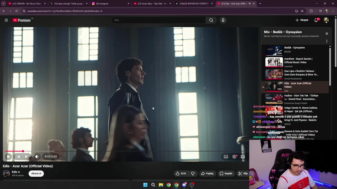Image resolution: width=337 pixels, height=189 pixels.
Task: Expand the tab search dropdown
Action: click(x=3, y=4)
